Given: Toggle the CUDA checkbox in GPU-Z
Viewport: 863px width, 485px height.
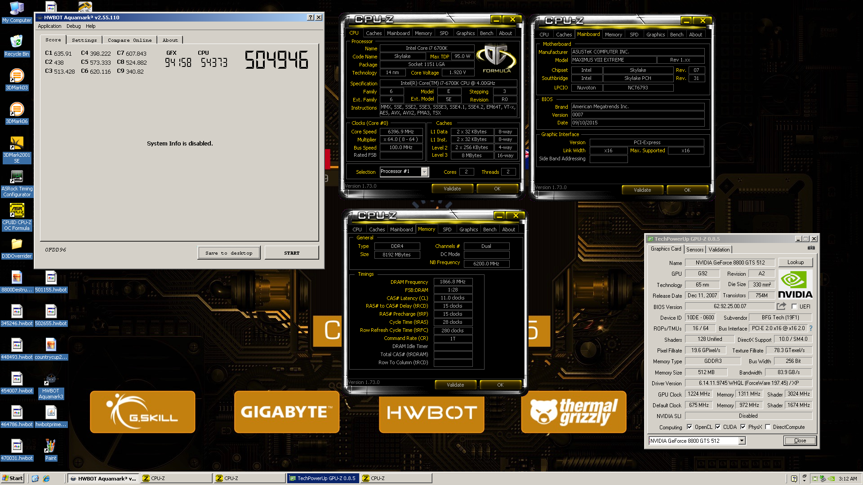Looking at the screenshot, I should 718,427.
